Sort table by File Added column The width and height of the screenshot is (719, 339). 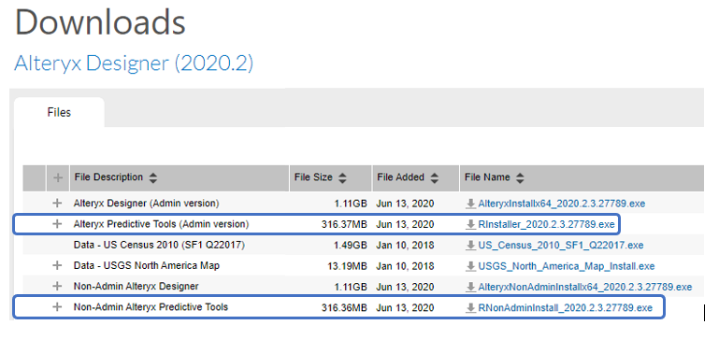435,177
